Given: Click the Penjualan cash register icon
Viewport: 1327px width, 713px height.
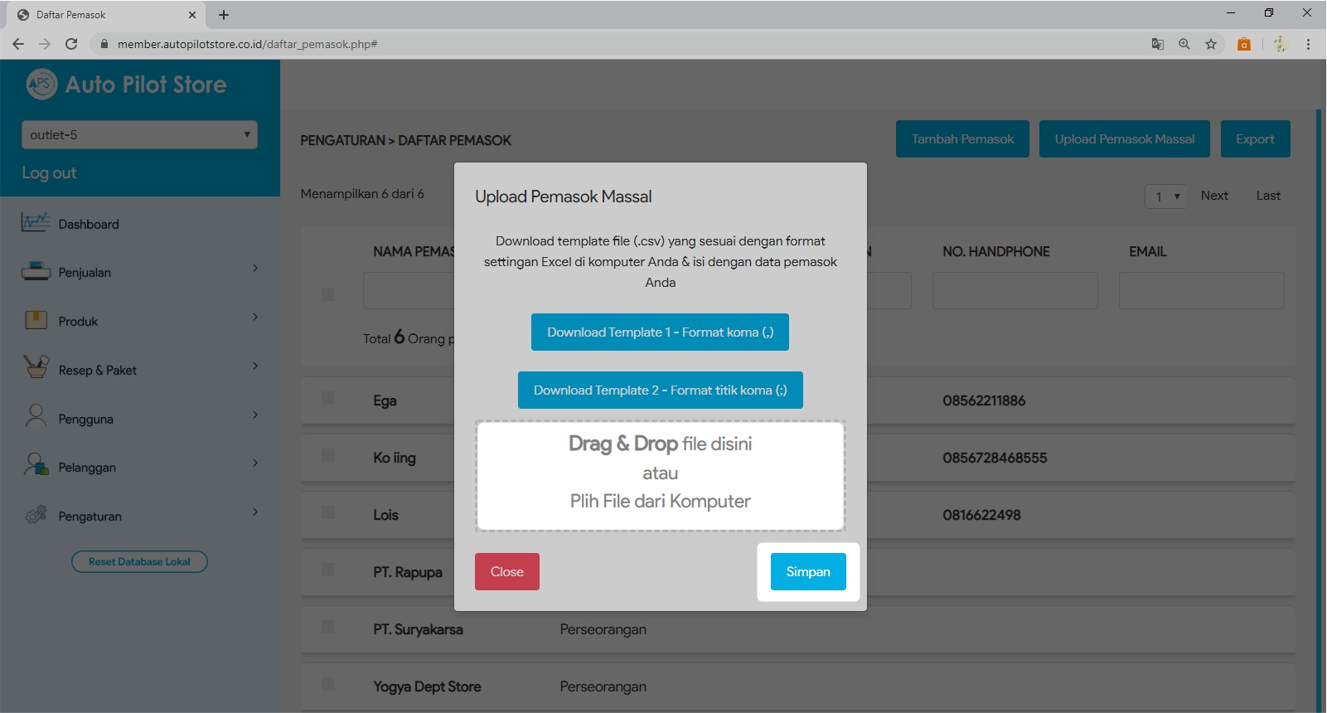Looking at the screenshot, I should click(36, 272).
